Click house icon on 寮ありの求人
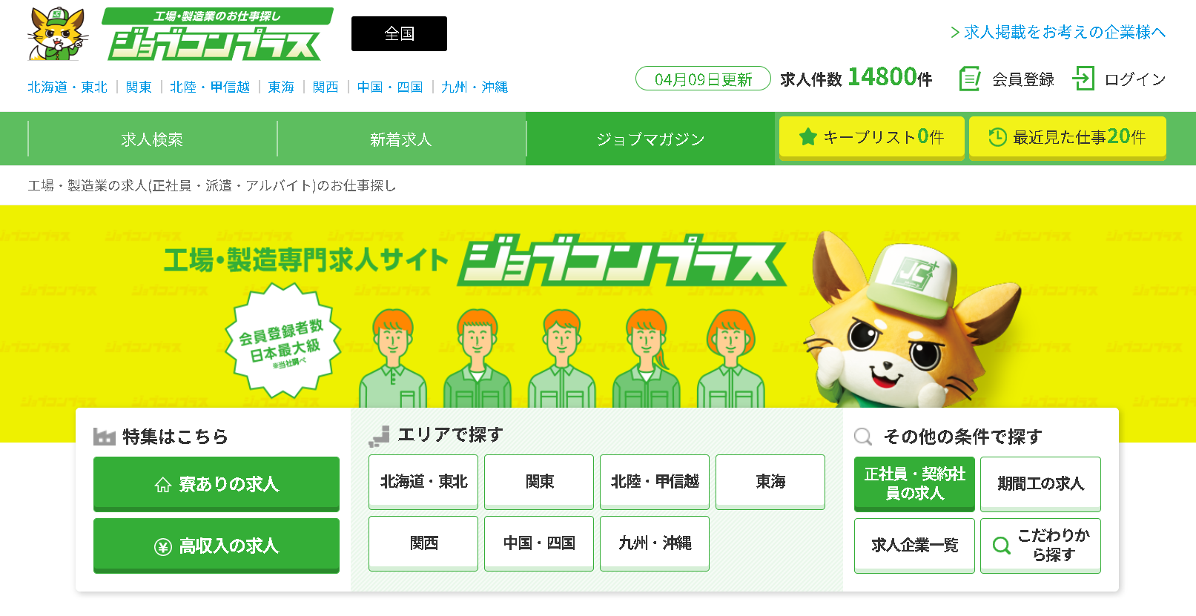 tap(163, 485)
